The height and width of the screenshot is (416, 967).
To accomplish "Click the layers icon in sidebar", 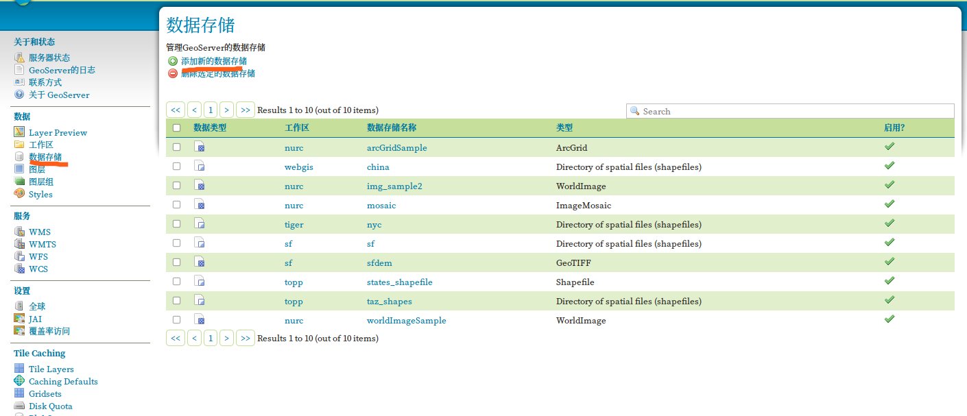I will (x=19, y=169).
